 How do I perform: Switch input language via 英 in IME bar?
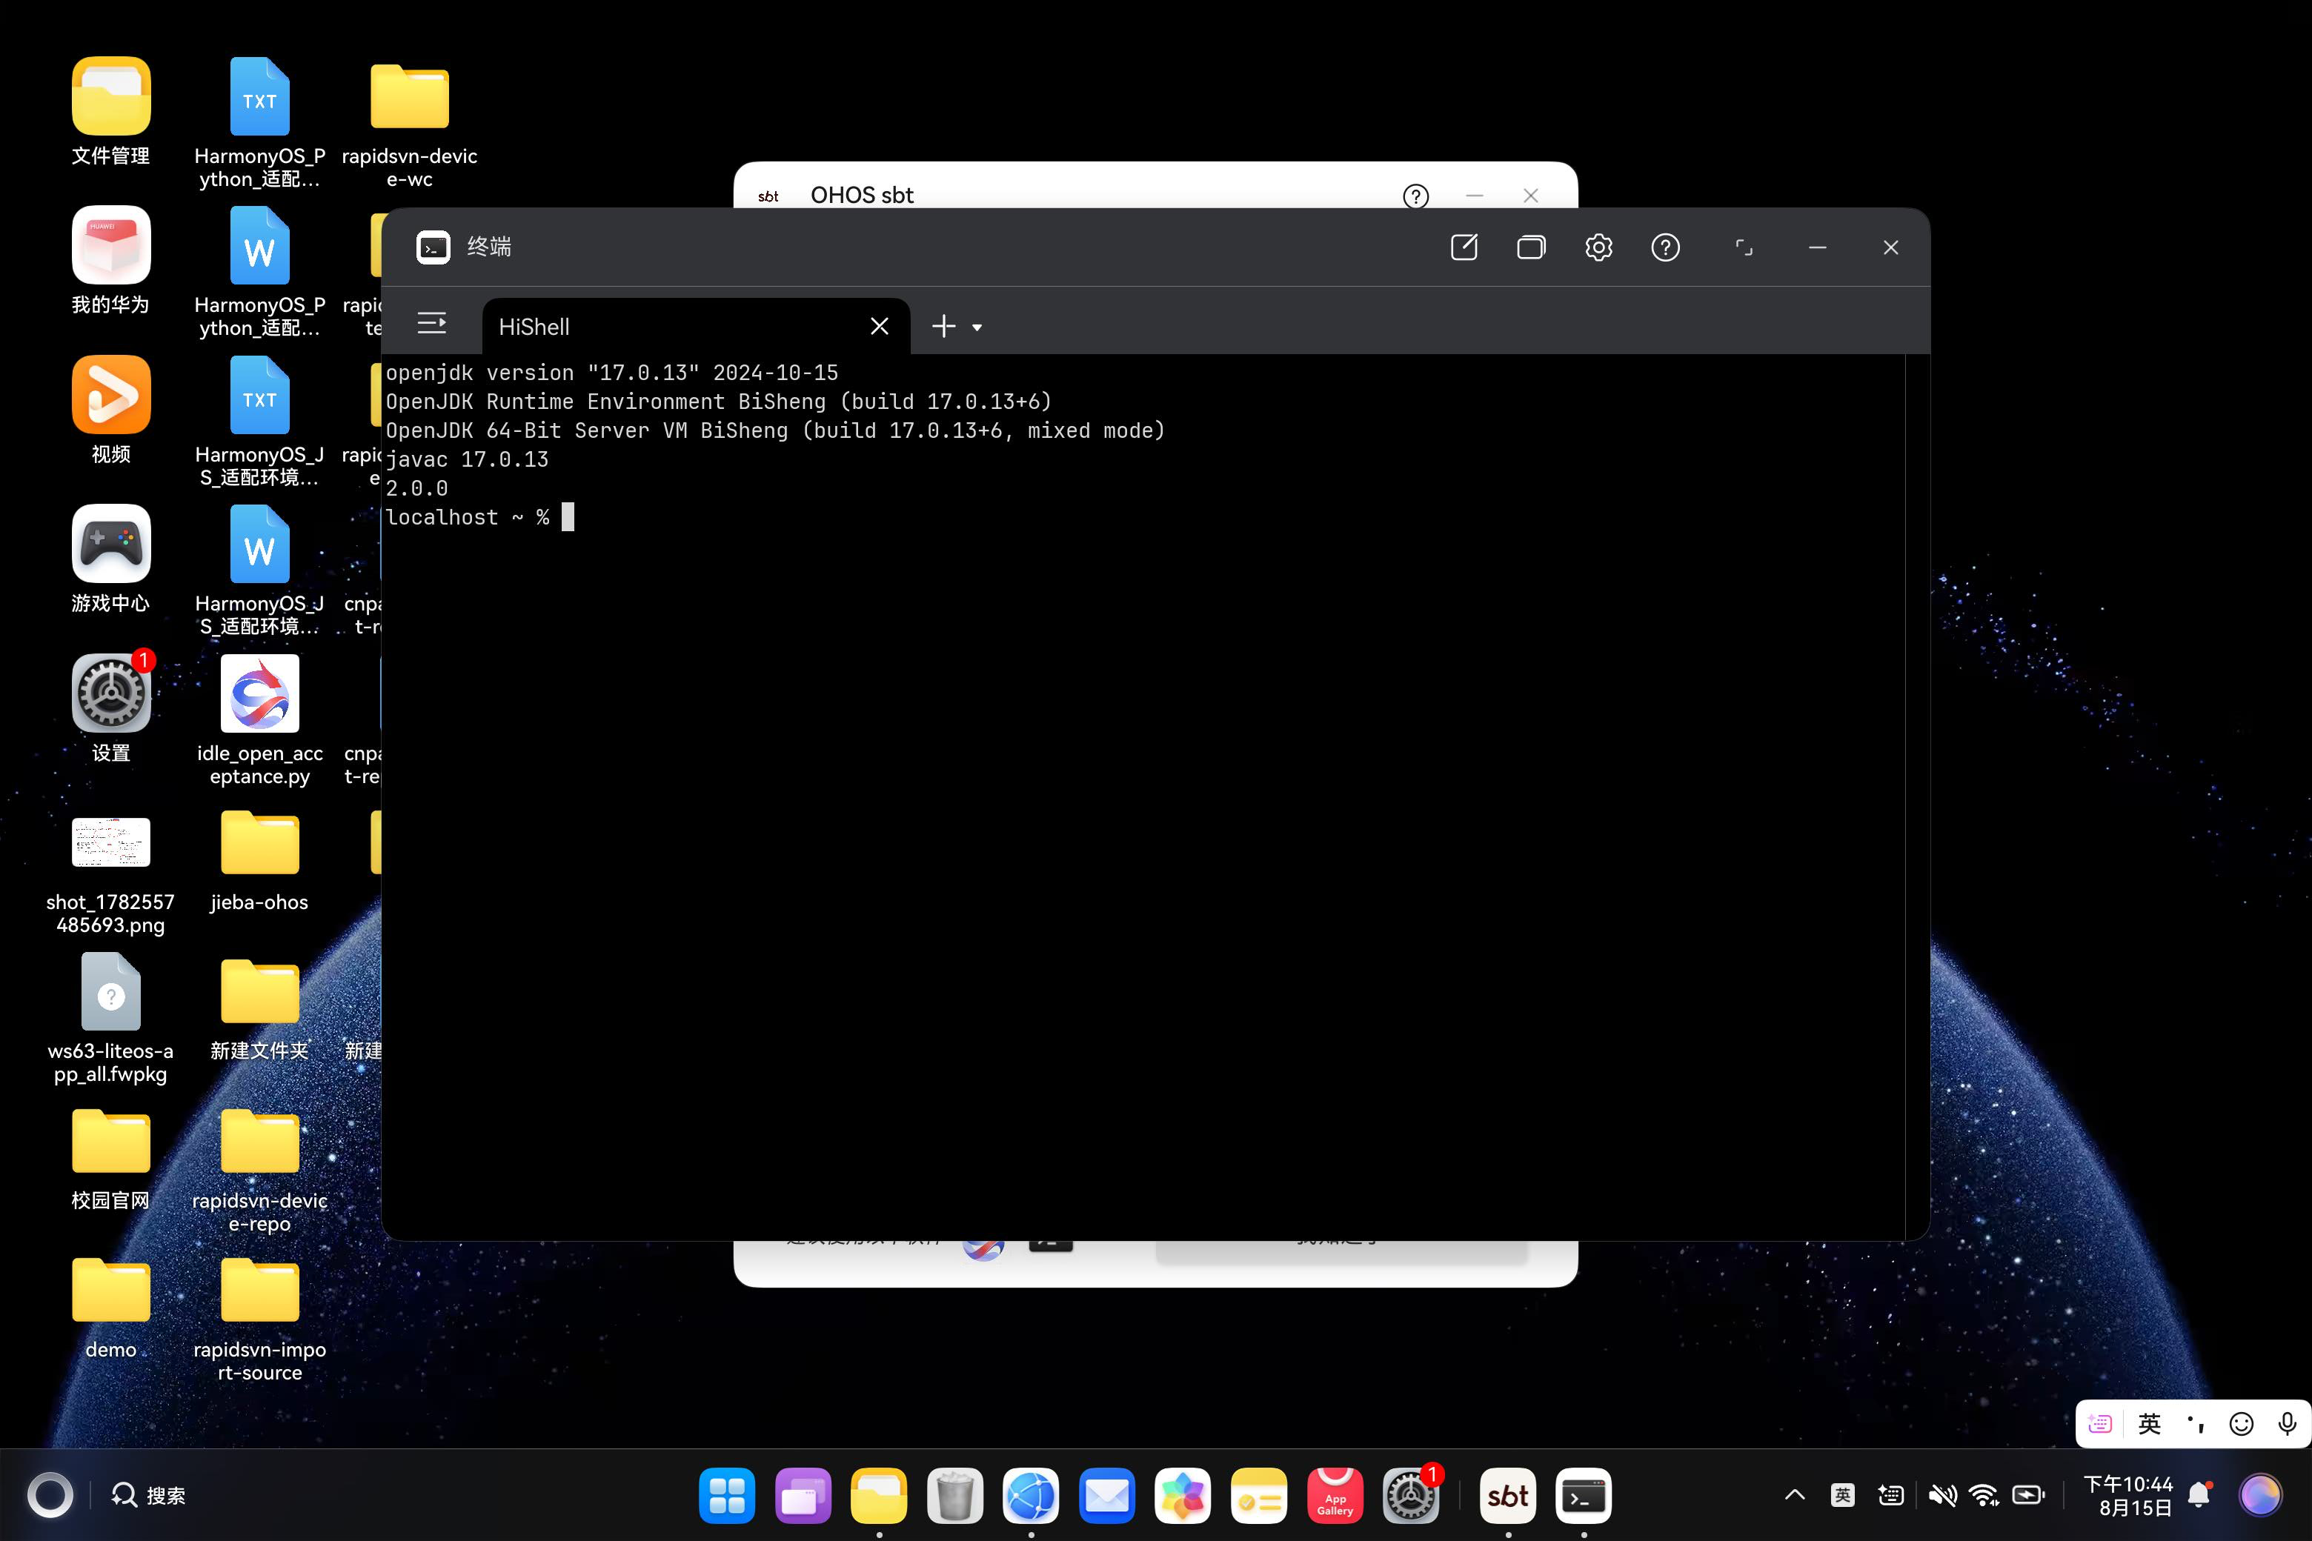(x=2150, y=1424)
